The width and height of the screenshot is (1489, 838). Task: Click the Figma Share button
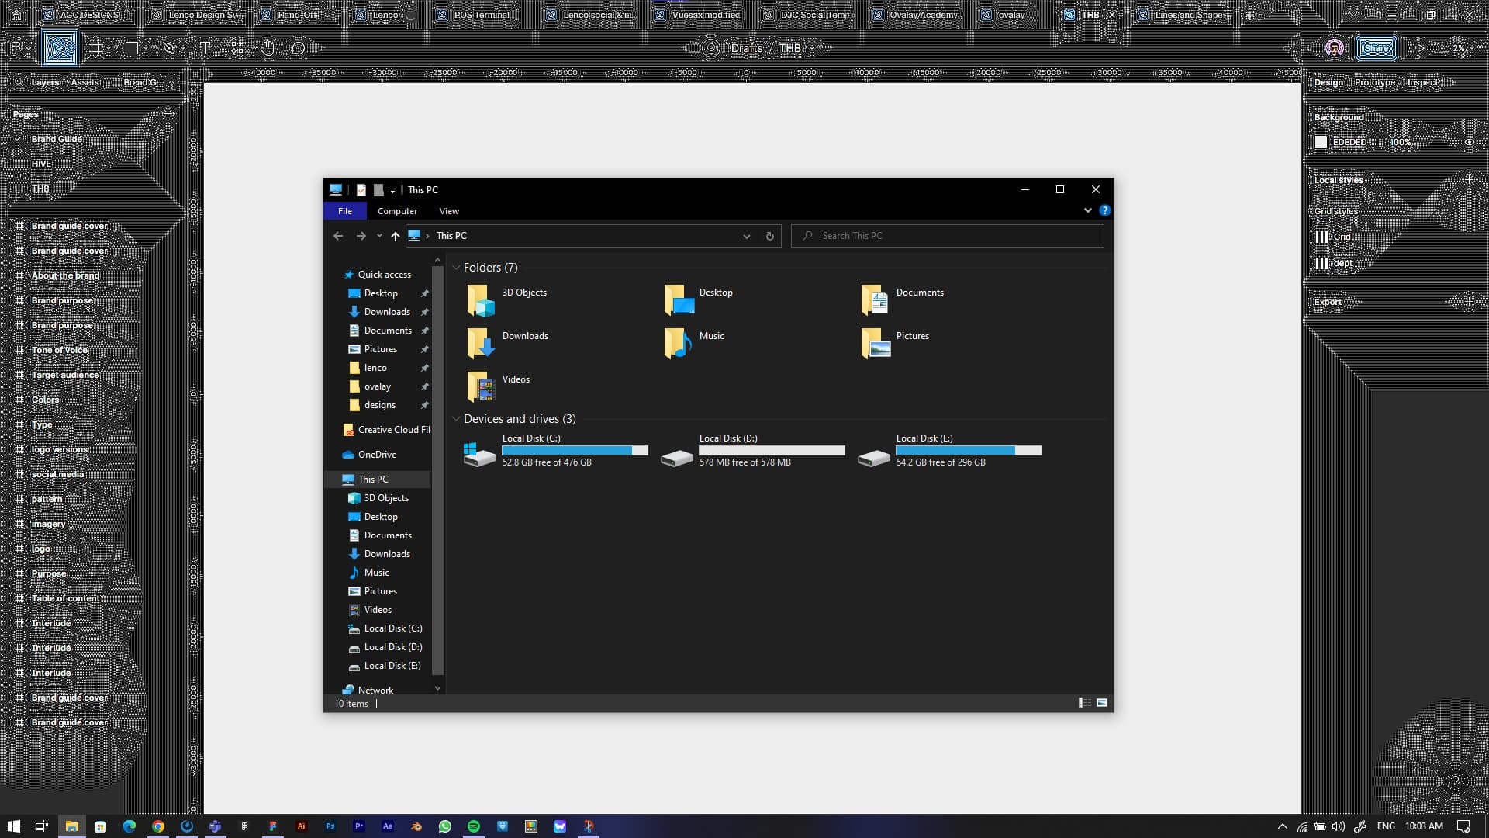[x=1377, y=48]
